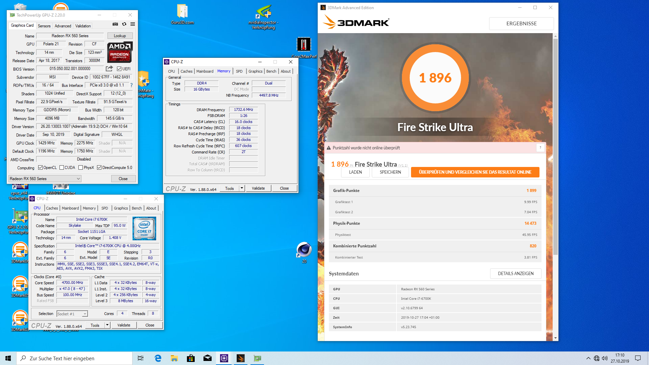Open the 3DMark03 desktop shortcut
Viewport: 649px width, 365px height.
tap(20, 321)
